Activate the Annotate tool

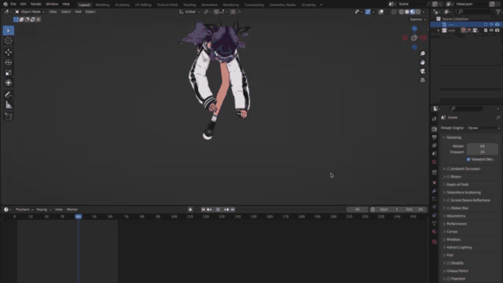click(x=9, y=94)
